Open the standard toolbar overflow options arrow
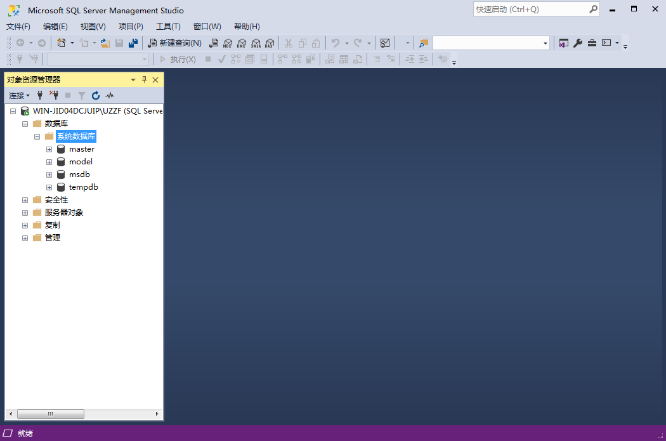The image size is (666, 441). 625,47
